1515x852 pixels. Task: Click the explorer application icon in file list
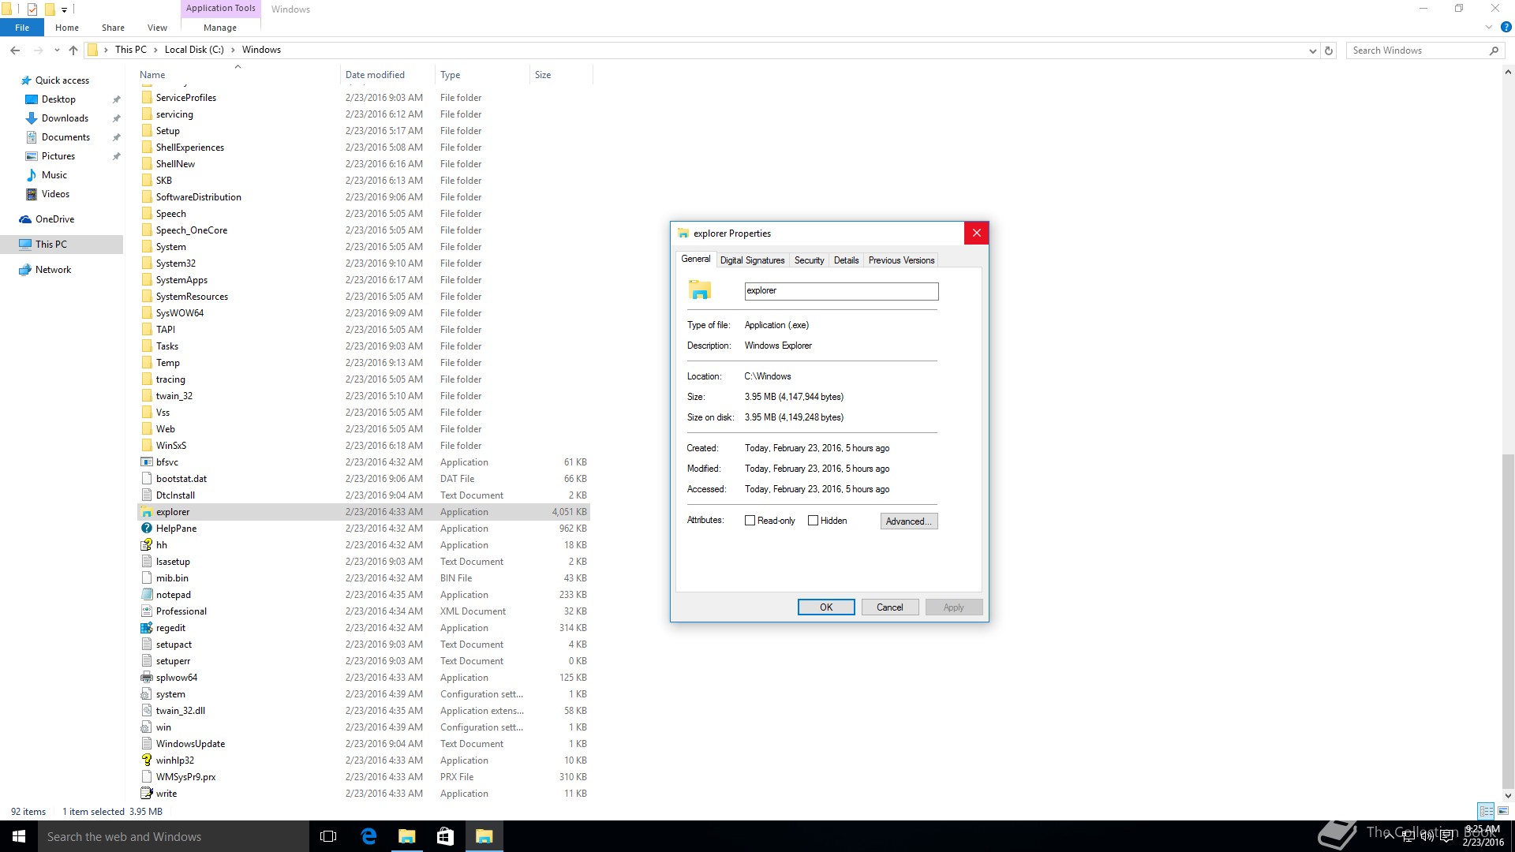pyautogui.click(x=147, y=512)
